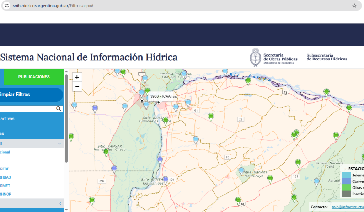Toggle the left-pointing chevron on lower sidebar row

[60, 203]
